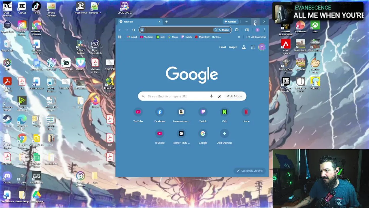Open the Facebook shortcut tile

160,115
